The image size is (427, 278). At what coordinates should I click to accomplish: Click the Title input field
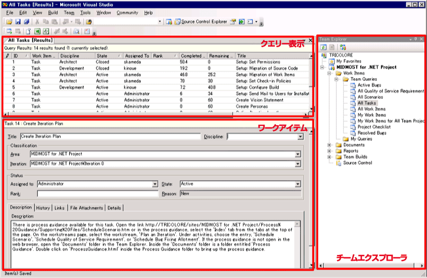click(110, 136)
